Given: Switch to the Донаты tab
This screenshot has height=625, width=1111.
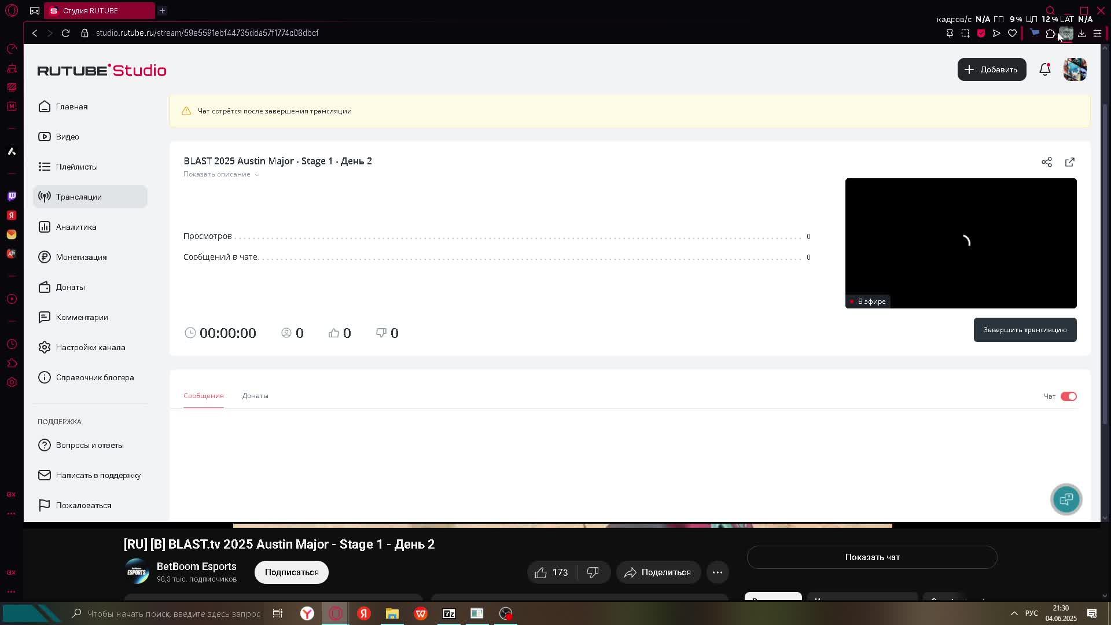Looking at the screenshot, I should (255, 396).
